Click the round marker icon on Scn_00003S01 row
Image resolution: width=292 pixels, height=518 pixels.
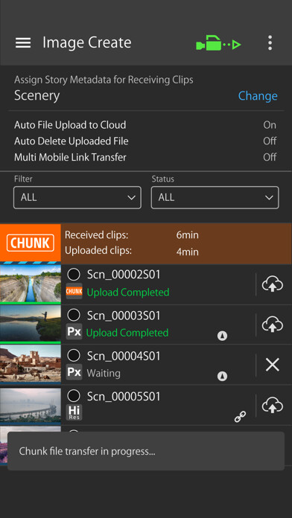(222, 336)
